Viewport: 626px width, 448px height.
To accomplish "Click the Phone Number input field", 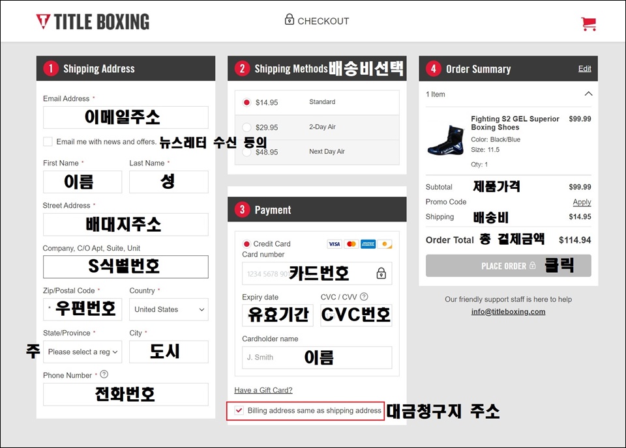I will pos(126,394).
